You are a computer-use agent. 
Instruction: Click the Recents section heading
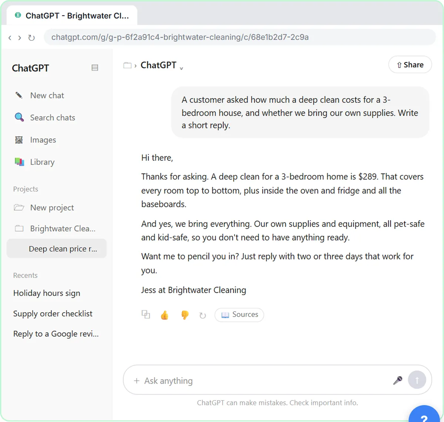click(x=25, y=275)
